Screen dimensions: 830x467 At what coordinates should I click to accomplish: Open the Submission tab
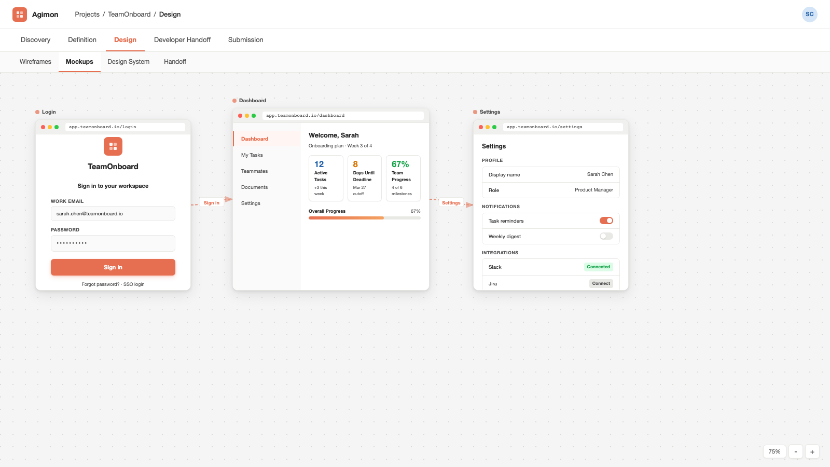[246, 40]
